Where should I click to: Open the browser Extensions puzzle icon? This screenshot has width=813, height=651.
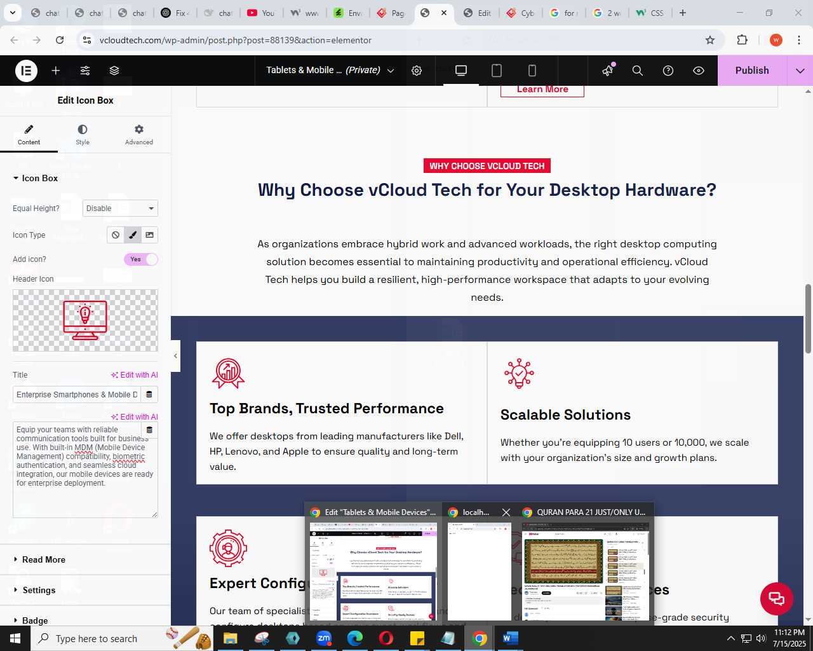coord(742,40)
